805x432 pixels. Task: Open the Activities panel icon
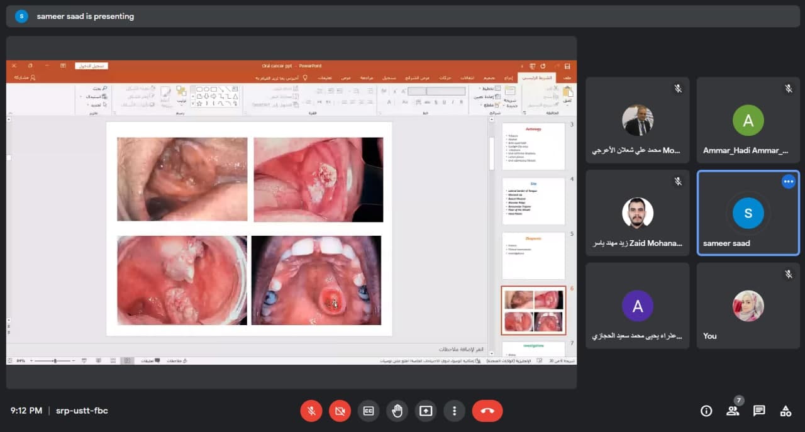pyautogui.click(x=786, y=411)
